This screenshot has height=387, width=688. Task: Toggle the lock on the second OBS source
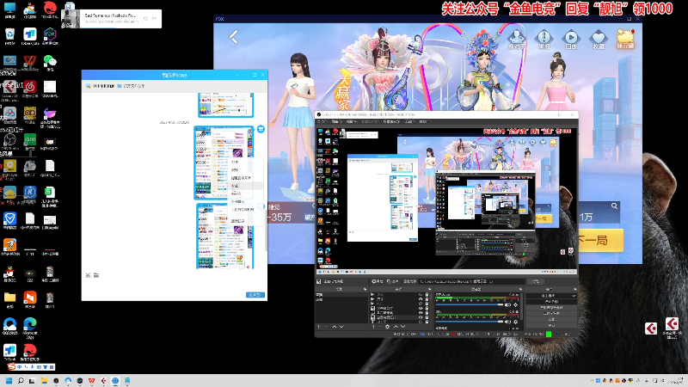pyautogui.click(x=427, y=298)
